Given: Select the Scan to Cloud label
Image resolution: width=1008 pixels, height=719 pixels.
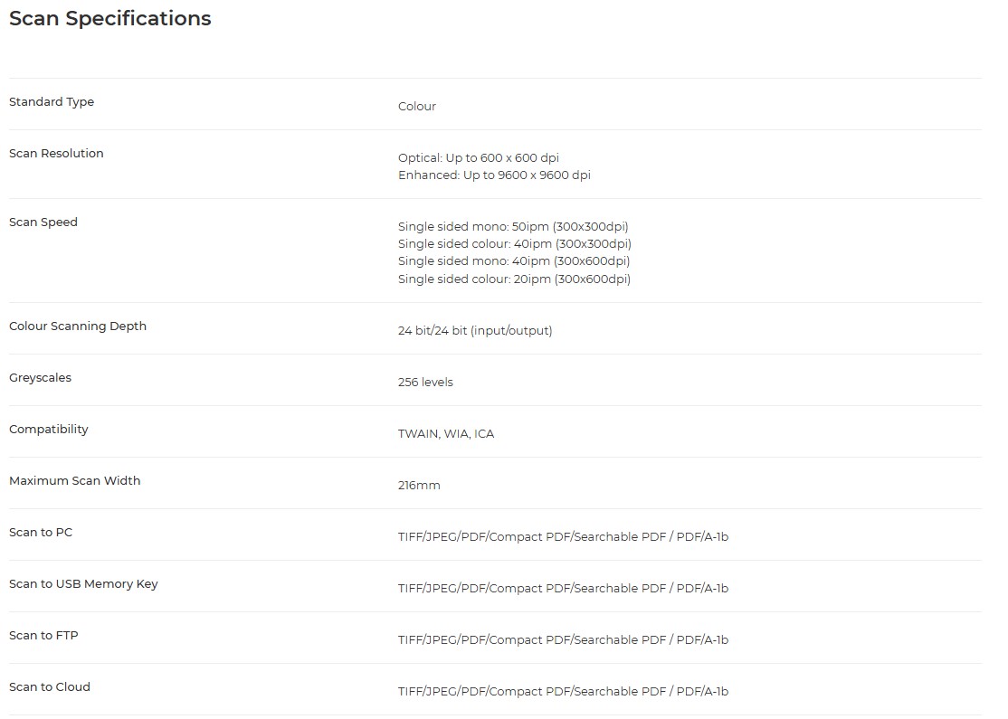Looking at the screenshot, I should click(x=50, y=686).
